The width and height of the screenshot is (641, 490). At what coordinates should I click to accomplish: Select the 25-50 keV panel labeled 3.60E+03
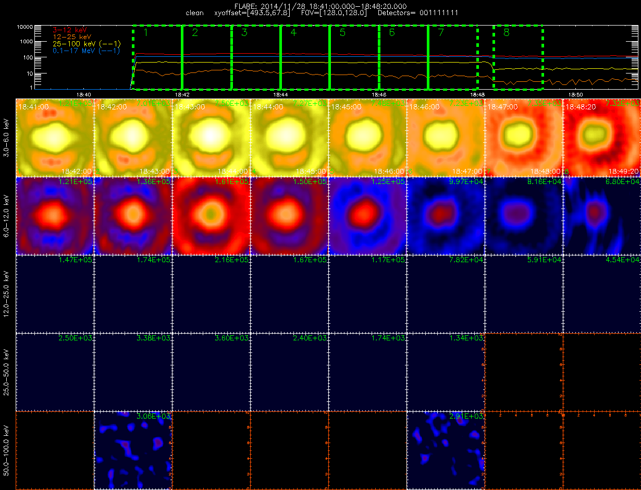pos(212,372)
